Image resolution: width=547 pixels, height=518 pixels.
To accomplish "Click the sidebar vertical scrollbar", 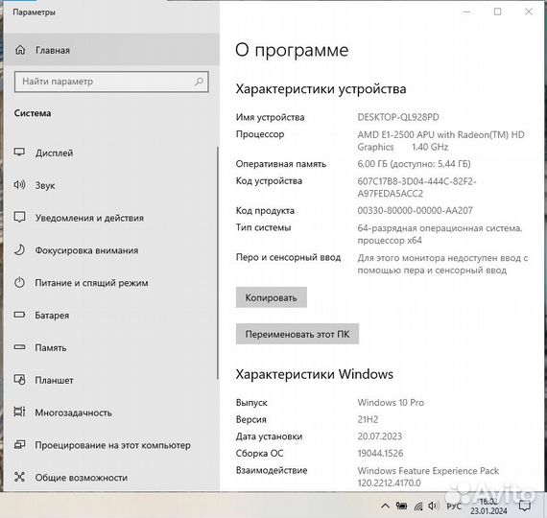I will point(218,263).
